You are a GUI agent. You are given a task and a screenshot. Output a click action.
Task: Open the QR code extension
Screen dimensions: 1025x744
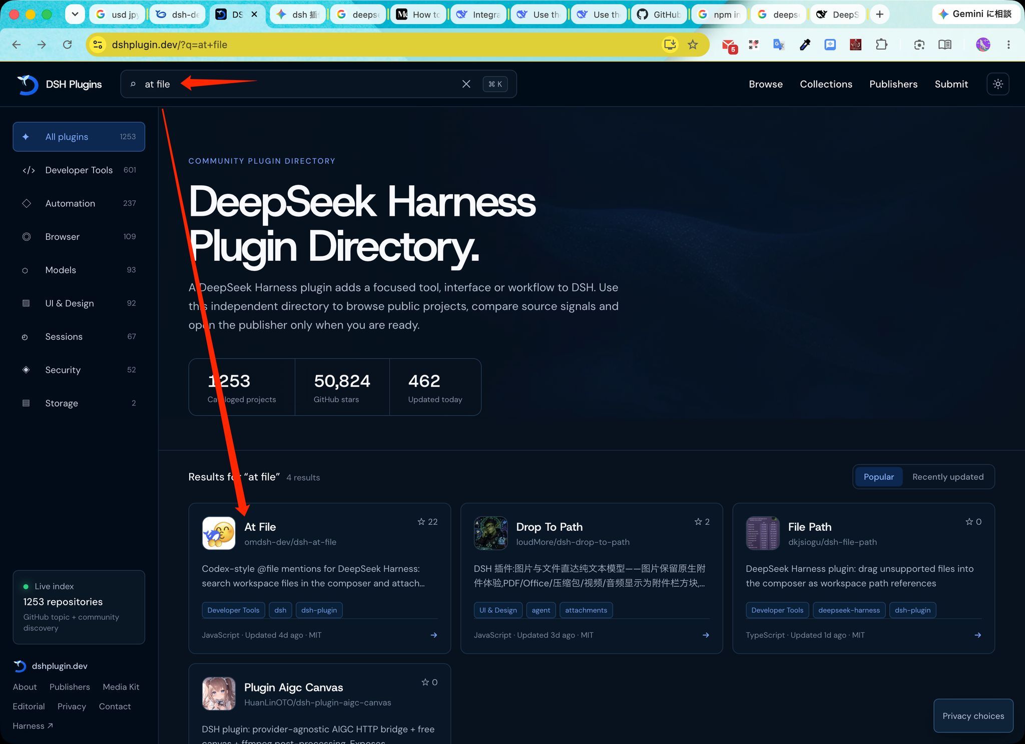[x=754, y=45]
